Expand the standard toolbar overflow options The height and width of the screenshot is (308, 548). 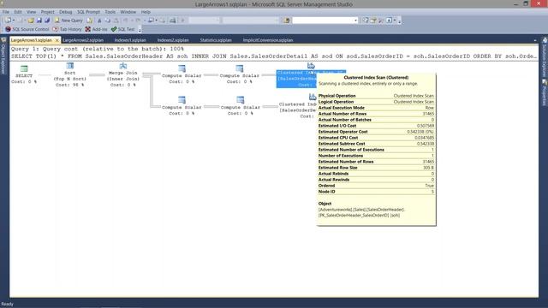[400, 21]
